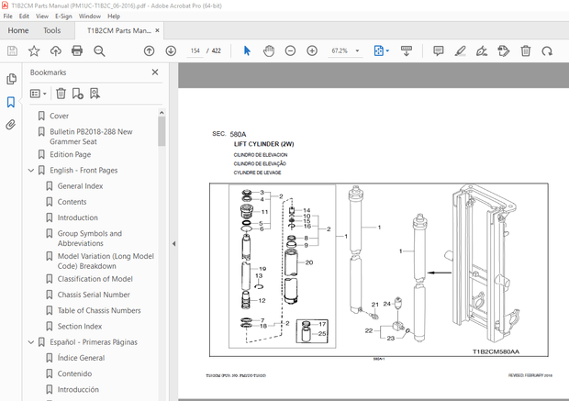
Task: Open the Contenido bookmark
Action: click(x=74, y=373)
